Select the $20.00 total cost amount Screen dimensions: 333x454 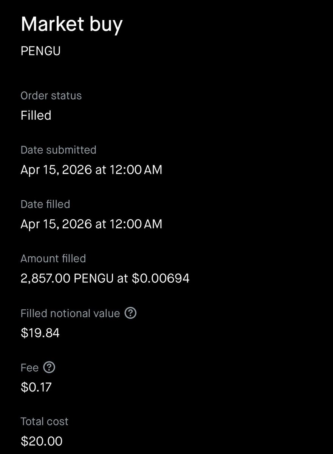[x=42, y=441]
